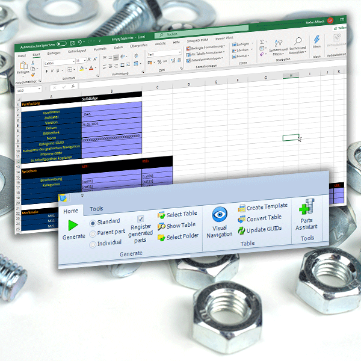The width and height of the screenshot is (361, 361).
Task: Click the Update GUIDs refresh icon
Action: (x=241, y=230)
